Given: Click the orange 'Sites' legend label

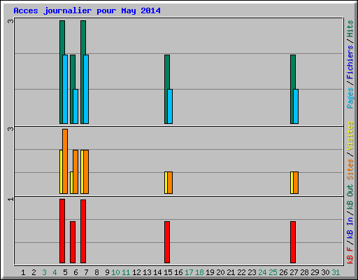Looking at the screenshot, I should coord(350,169).
